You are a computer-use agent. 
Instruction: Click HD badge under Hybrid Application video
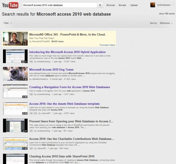31,62
